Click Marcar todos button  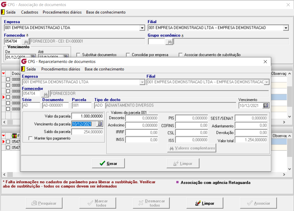point(98,203)
